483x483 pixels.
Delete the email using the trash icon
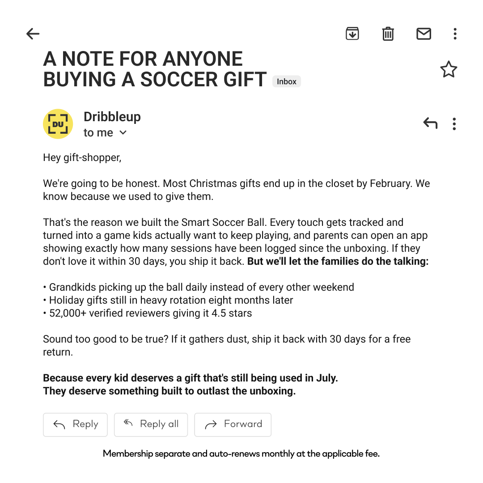tap(388, 34)
